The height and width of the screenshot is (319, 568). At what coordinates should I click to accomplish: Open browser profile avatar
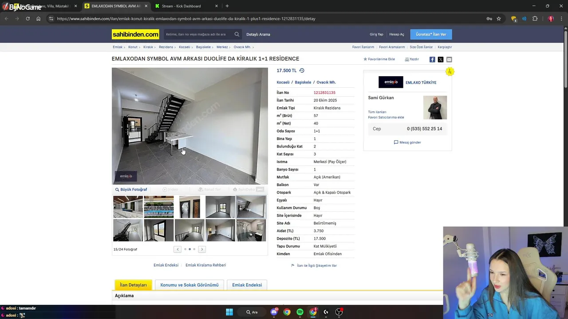click(551, 19)
